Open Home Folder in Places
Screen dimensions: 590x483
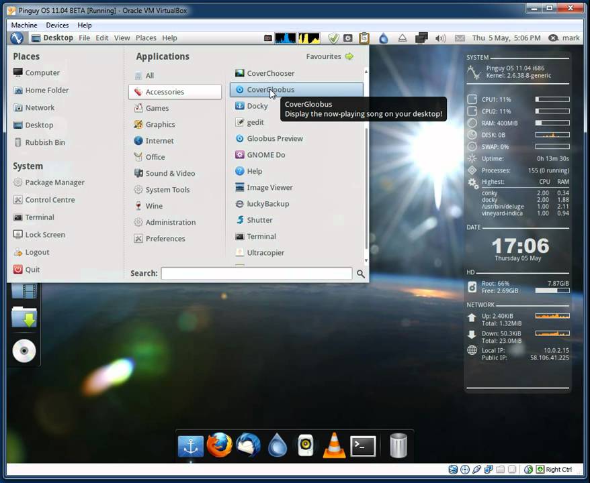tap(40, 90)
